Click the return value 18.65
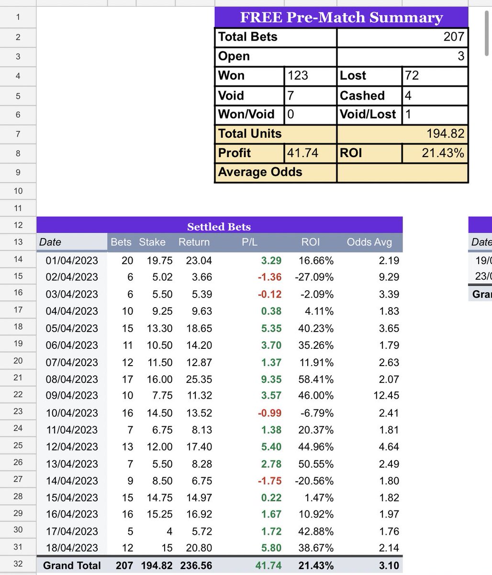Screen dimensions: 492x575 [199, 328]
